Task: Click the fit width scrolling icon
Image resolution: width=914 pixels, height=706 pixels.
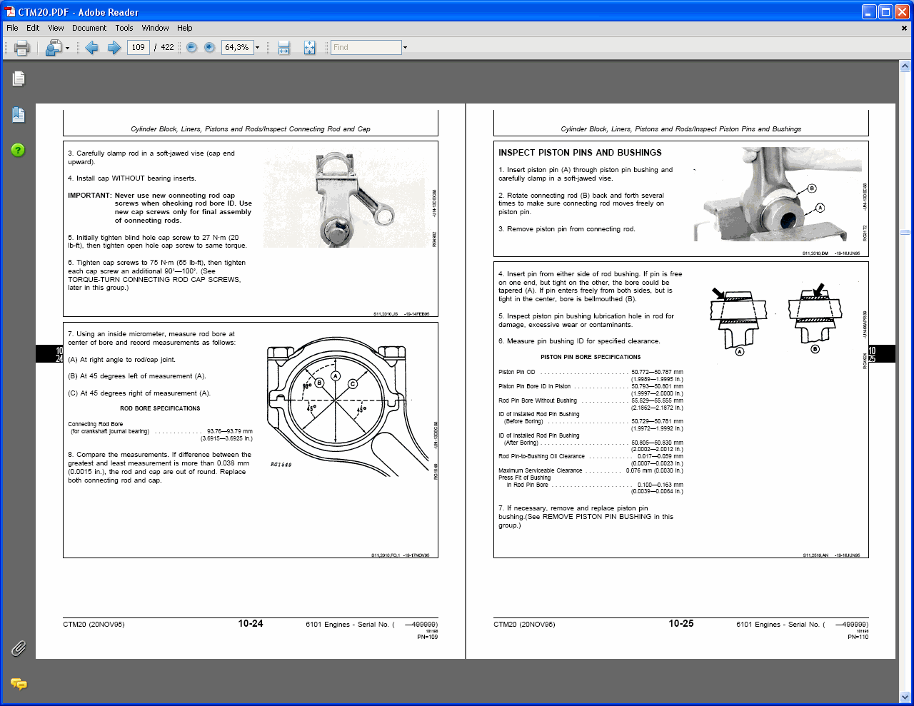Action: coord(284,48)
